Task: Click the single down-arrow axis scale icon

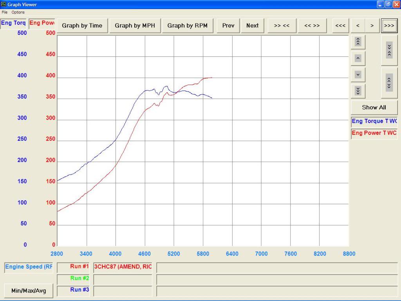Action: click(x=358, y=74)
